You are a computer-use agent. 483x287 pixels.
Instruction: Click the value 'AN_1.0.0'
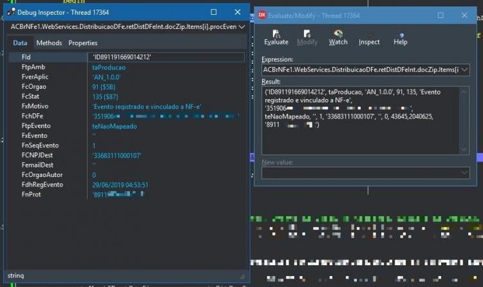[x=106, y=77]
